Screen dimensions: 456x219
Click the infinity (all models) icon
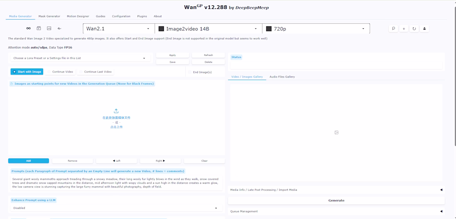tap(28, 29)
